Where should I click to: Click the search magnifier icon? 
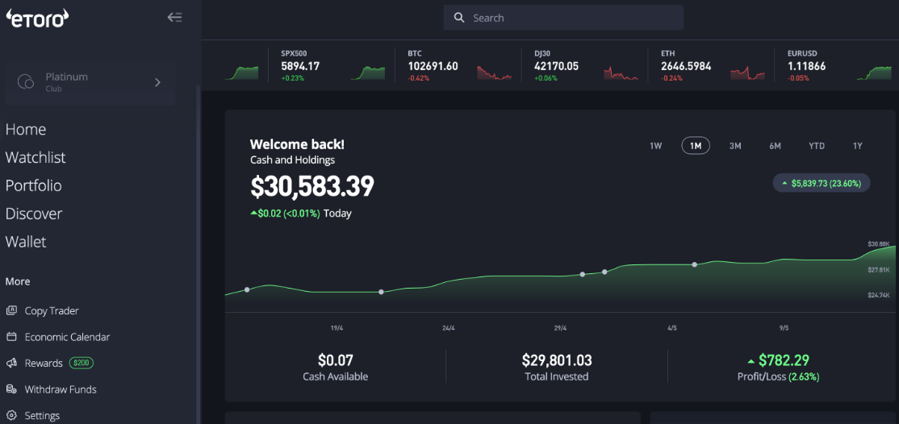coord(458,18)
